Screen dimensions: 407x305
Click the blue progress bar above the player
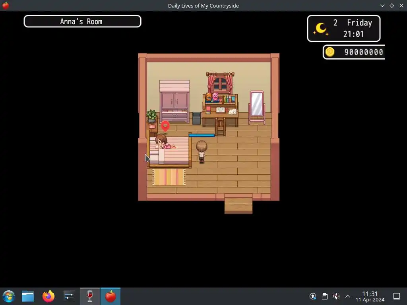tap(202, 135)
